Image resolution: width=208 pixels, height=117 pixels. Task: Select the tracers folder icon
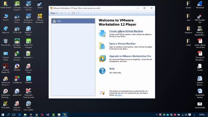tap(188, 5)
